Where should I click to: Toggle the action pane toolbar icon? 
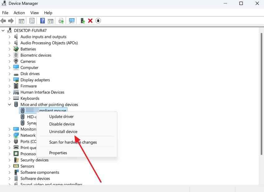point(51,21)
